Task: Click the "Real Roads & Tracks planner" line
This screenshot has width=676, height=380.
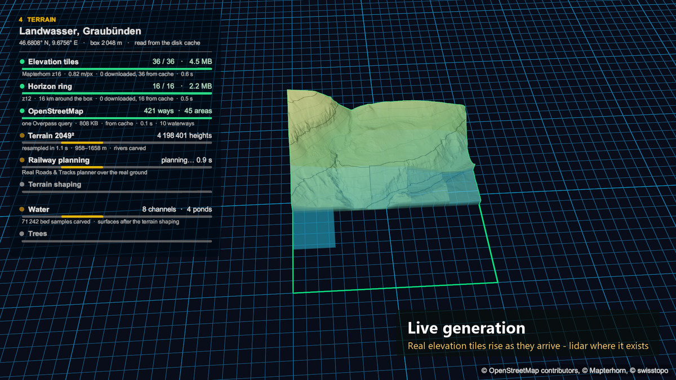Action: [84, 172]
